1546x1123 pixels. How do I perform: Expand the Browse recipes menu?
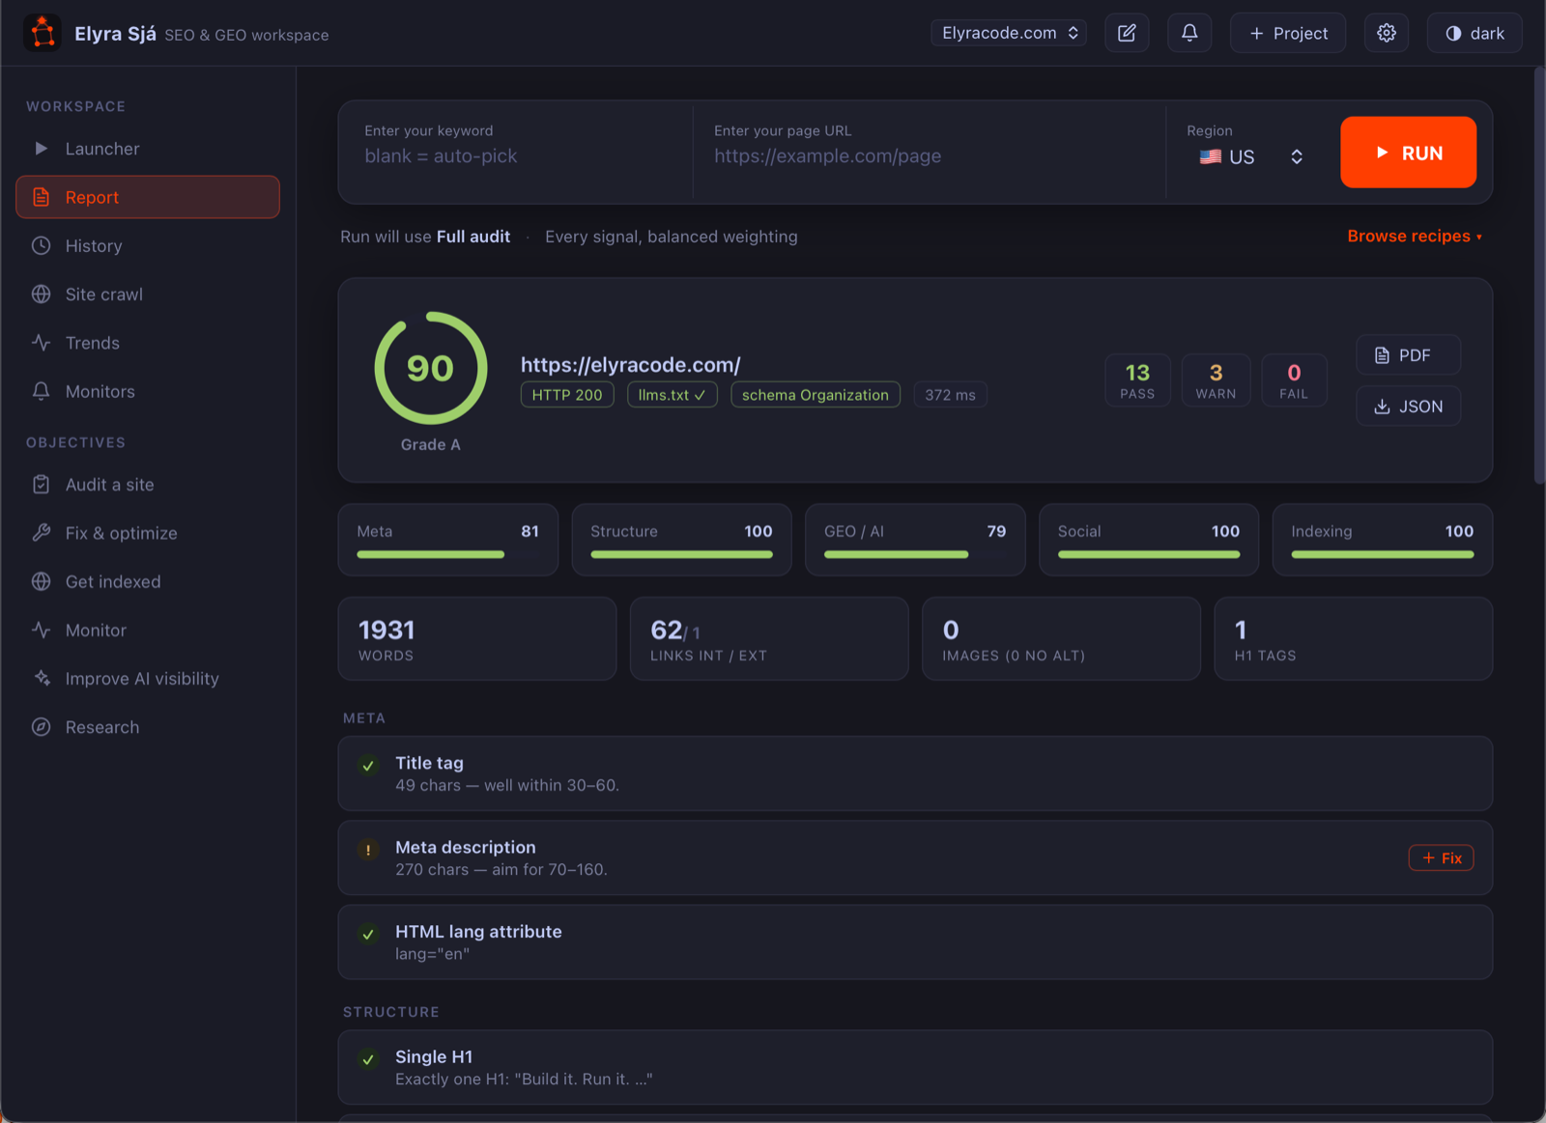click(x=1415, y=236)
